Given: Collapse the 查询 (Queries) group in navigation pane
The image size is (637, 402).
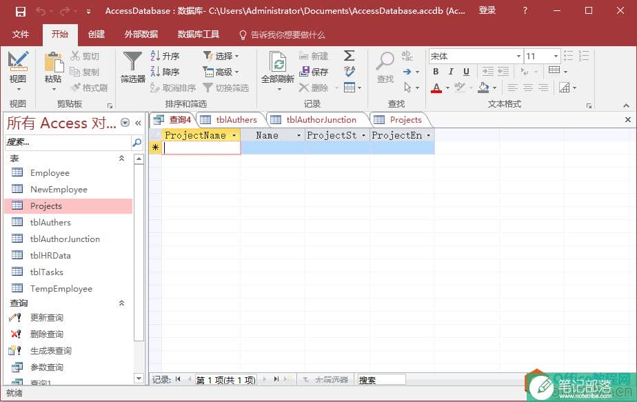Looking at the screenshot, I should pyautogui.click(x=121, y=303).
